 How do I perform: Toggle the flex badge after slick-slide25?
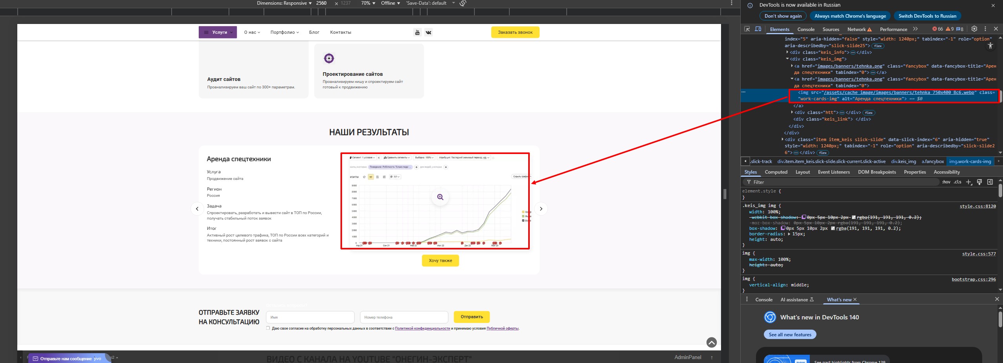tap(878, 46)
